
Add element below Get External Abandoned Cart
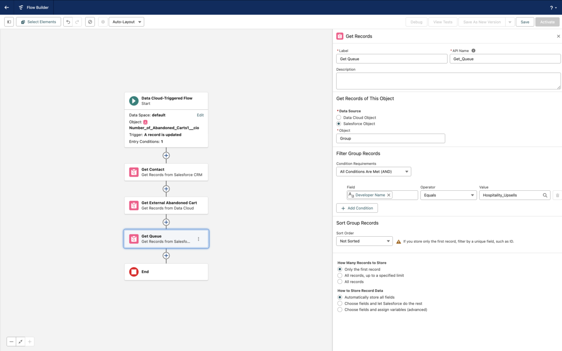click(166, 222)
